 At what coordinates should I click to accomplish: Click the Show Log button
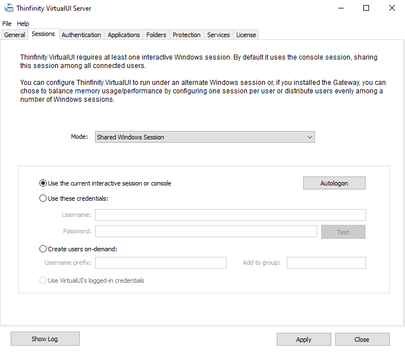coord(45,339)
